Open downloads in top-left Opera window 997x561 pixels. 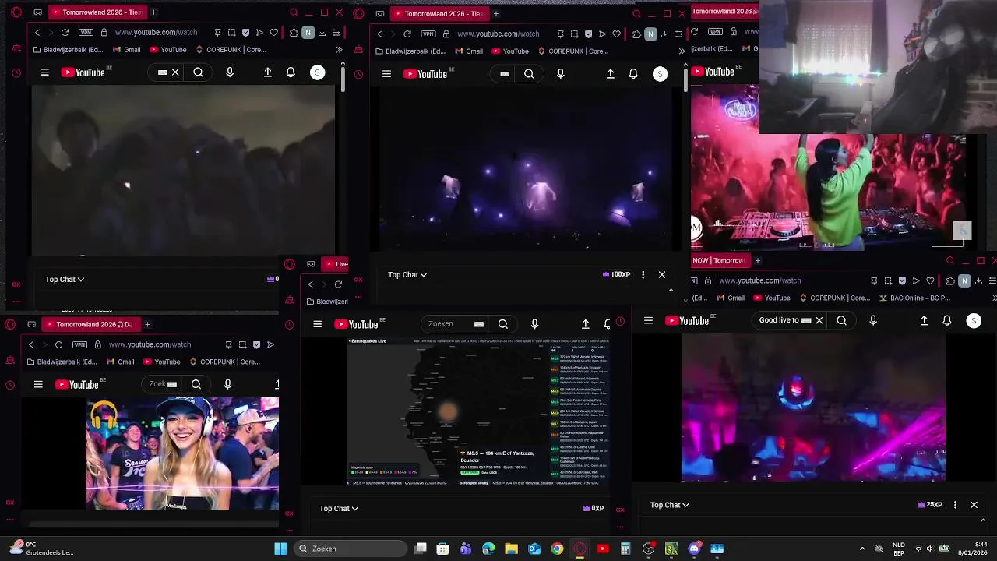[322, 33]
